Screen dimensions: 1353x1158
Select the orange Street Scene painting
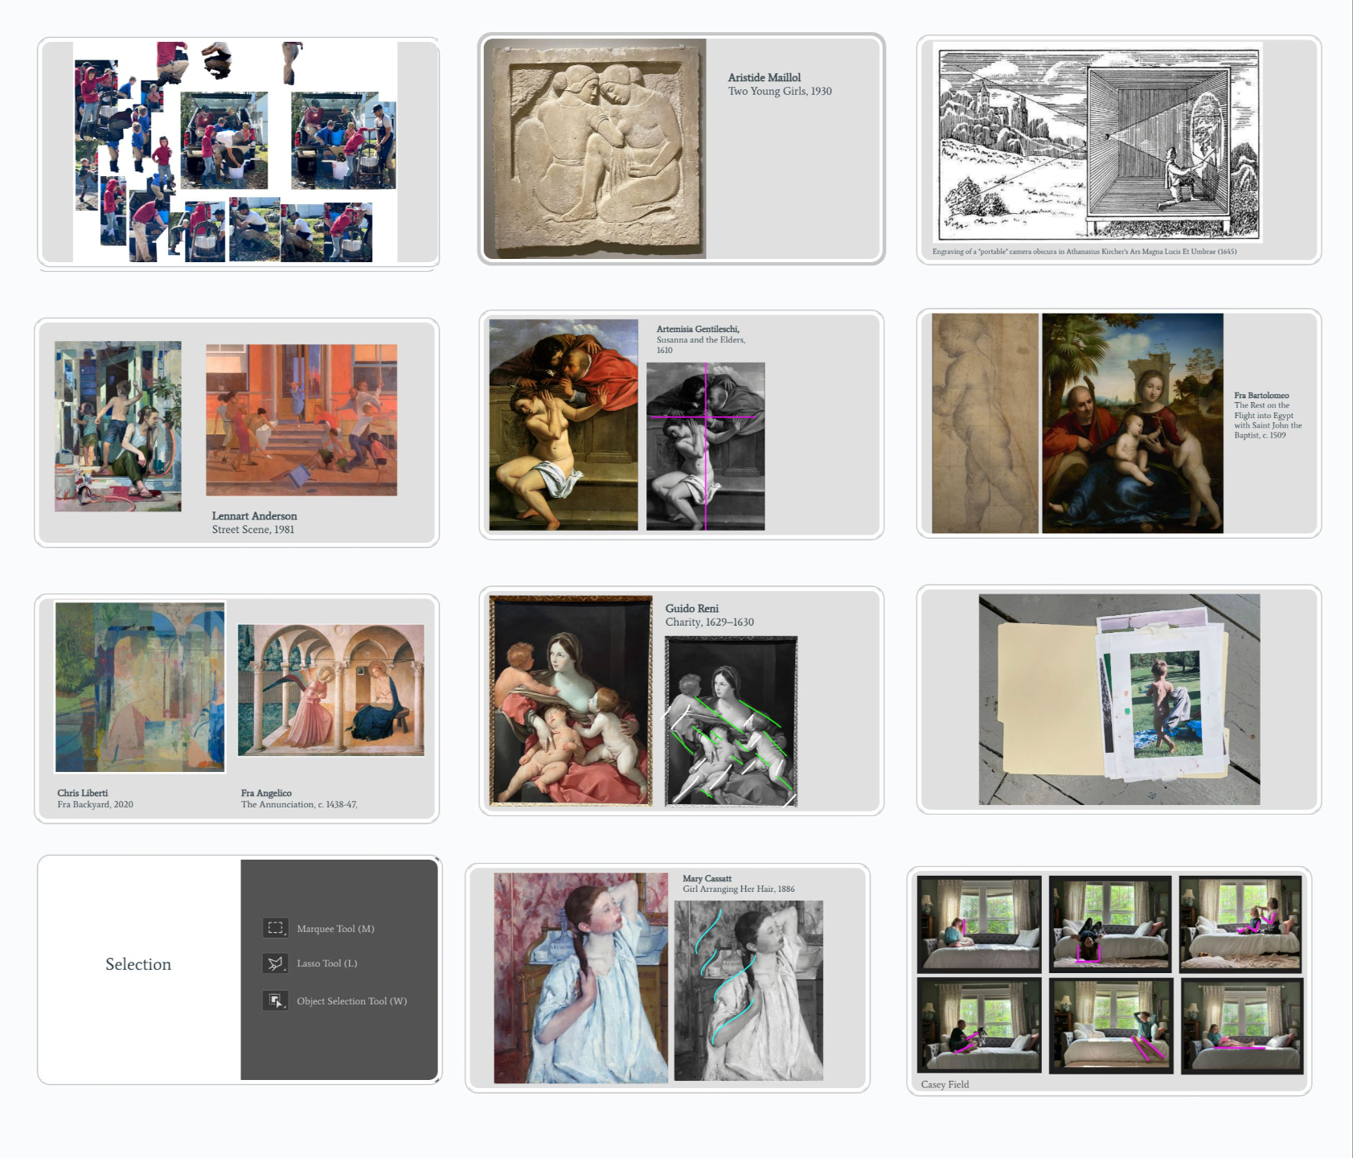pos(301,420)
